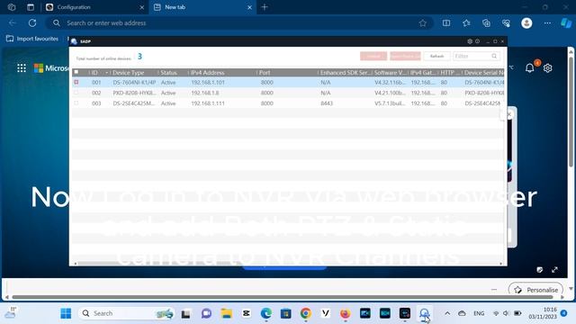Open SADP help info icon
The height and width of the screenshot is (324, 576).
click(x=477, y=41)
